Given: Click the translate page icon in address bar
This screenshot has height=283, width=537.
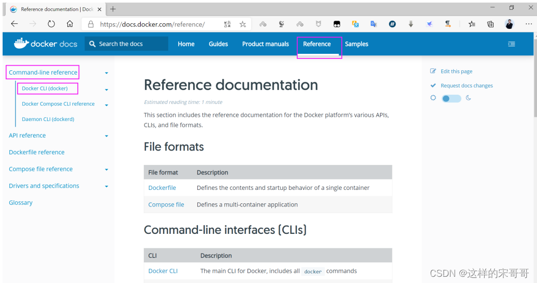Looking at the screenshot, I should [x=227, y=24].
